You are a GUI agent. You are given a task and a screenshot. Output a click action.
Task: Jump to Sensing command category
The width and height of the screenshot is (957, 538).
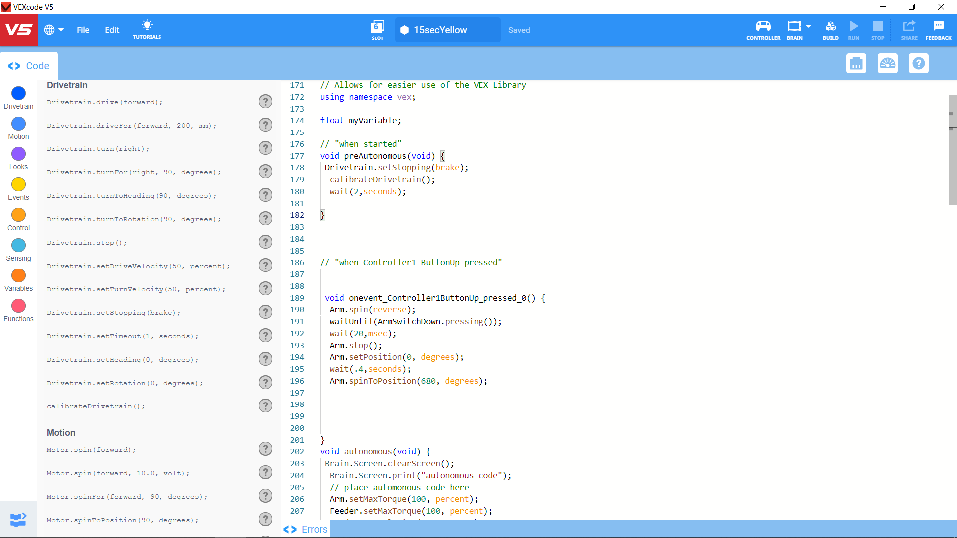tap(18, 250)
